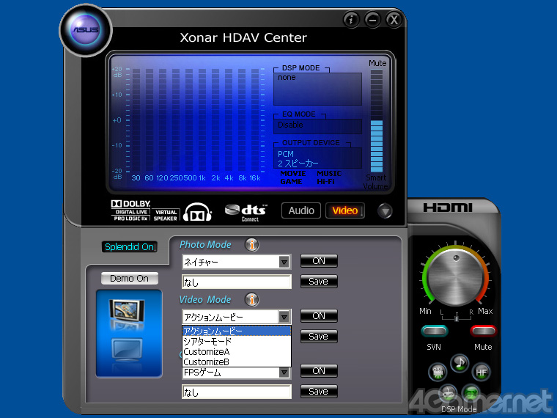Screen dimensions: 557x418
Task: Select the blue monitor preview thumbnail
Action: tap(128, 348)
